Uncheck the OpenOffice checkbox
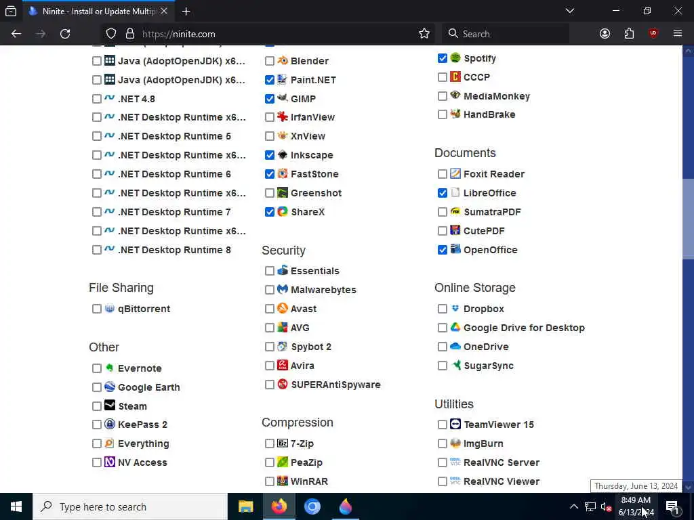 (442, 250)
